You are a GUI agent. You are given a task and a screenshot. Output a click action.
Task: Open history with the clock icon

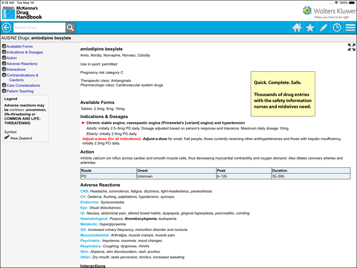tap(337, 28)
